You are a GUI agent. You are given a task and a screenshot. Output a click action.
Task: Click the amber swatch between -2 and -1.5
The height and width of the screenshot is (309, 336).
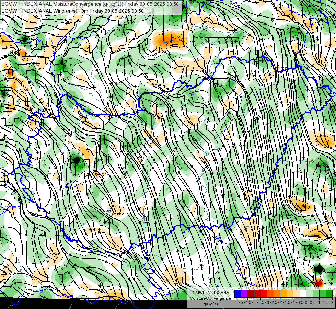pos(283,294)
